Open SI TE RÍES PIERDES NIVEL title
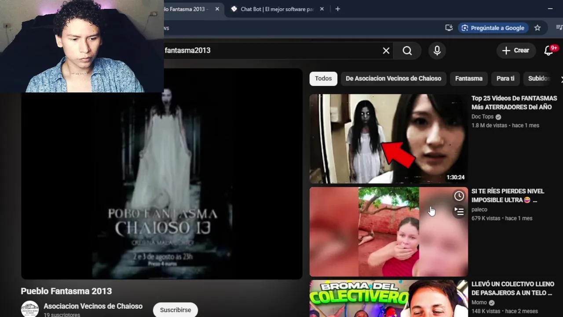 click(x=508, y=195)
